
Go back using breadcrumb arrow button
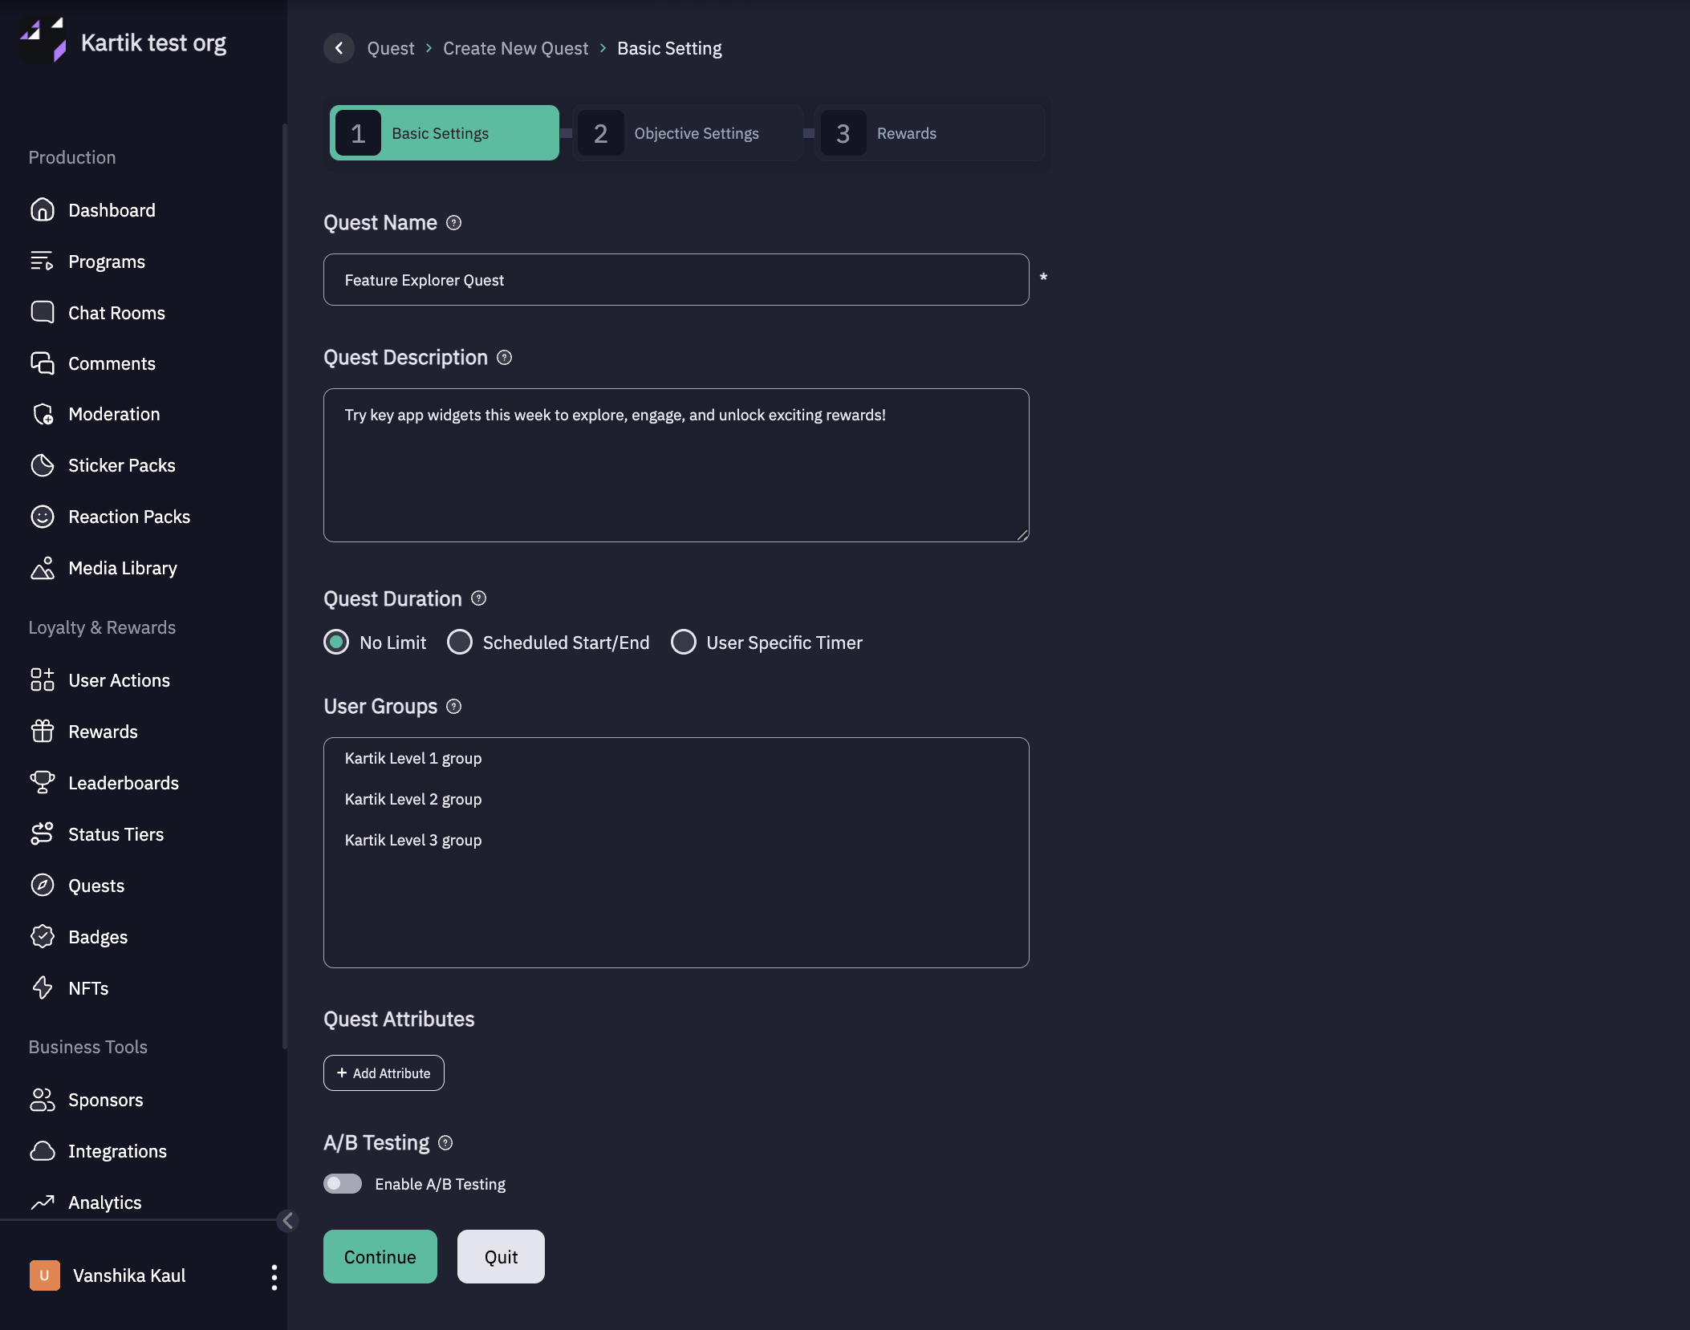339,48
